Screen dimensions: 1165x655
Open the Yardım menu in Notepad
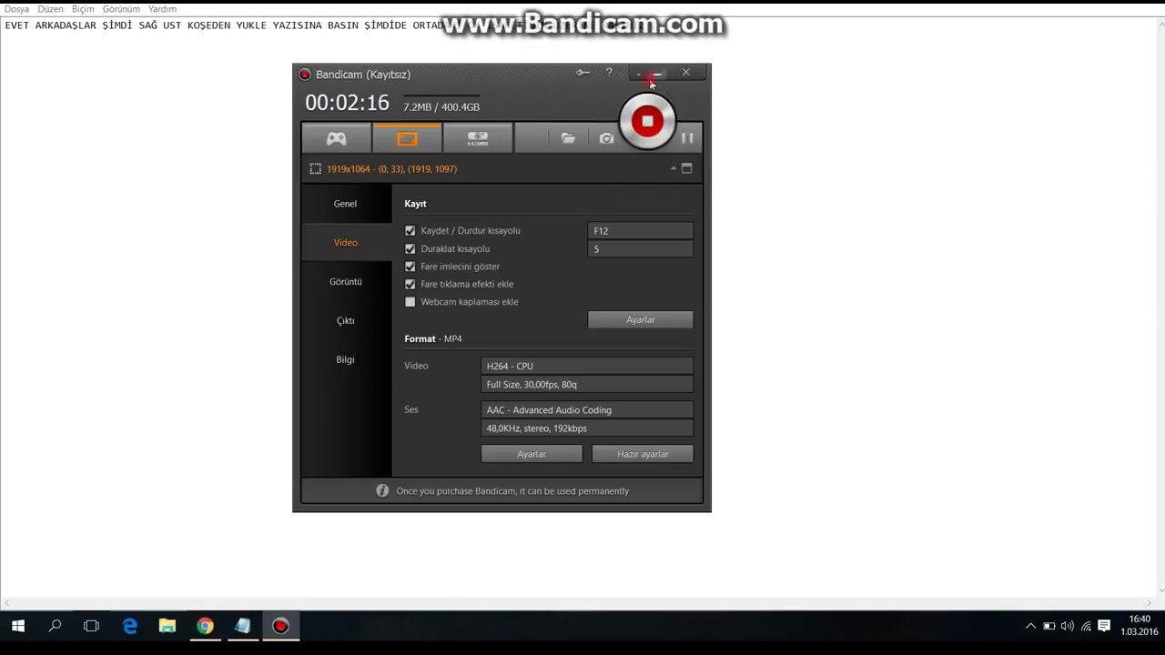[x=162, y=9]
